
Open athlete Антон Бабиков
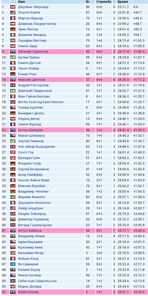(30, 231)
